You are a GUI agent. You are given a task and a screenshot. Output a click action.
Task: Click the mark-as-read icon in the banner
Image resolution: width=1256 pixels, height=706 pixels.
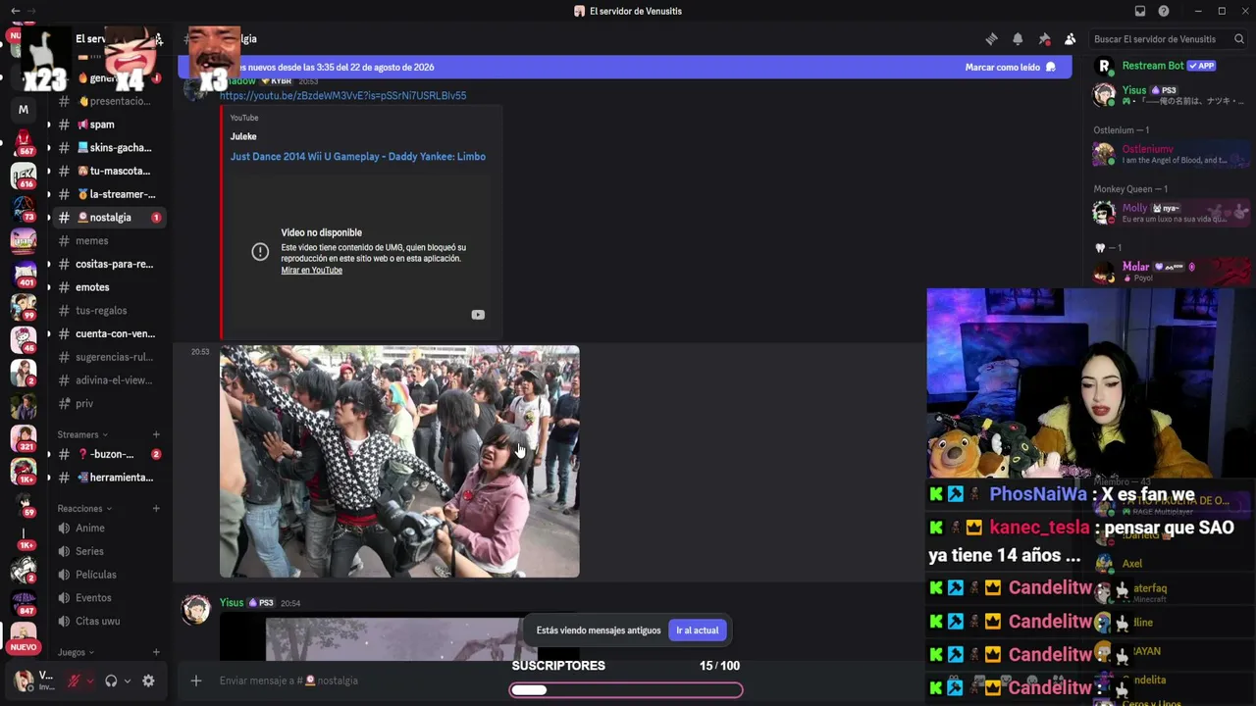point(1051,67)
